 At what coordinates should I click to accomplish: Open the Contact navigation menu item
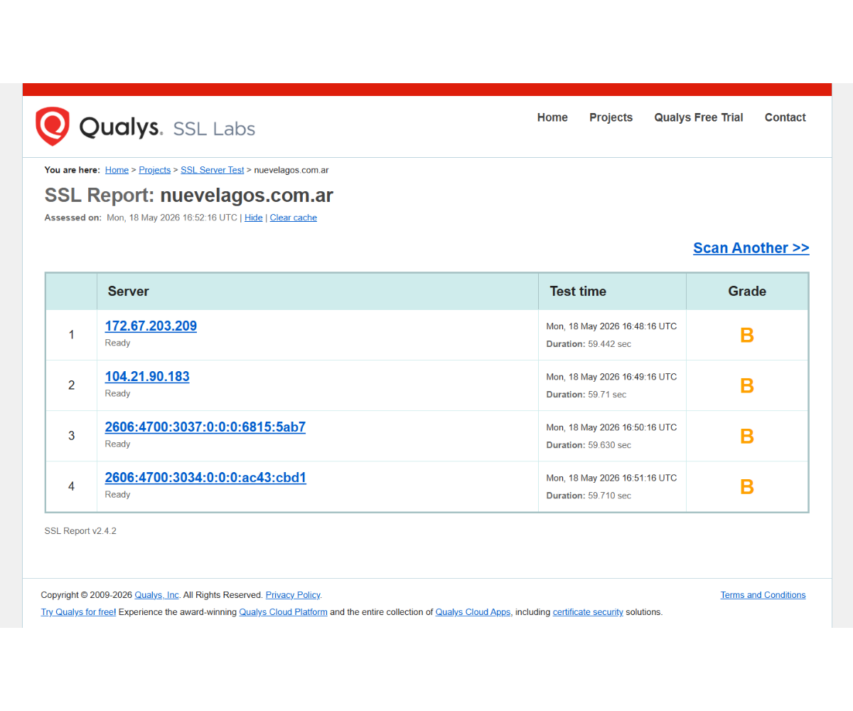coord(785,117)
